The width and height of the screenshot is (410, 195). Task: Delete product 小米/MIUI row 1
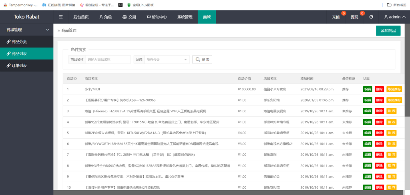(x=380, y=89)
